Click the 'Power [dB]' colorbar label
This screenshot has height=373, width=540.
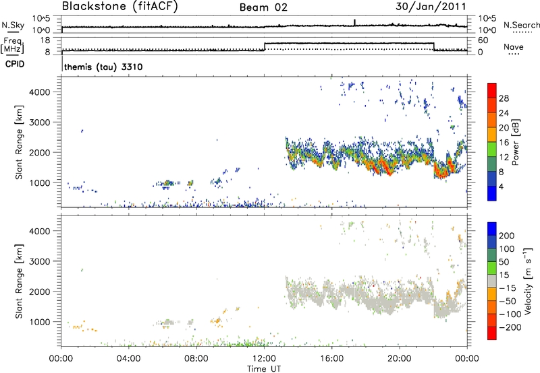(515, 142)
